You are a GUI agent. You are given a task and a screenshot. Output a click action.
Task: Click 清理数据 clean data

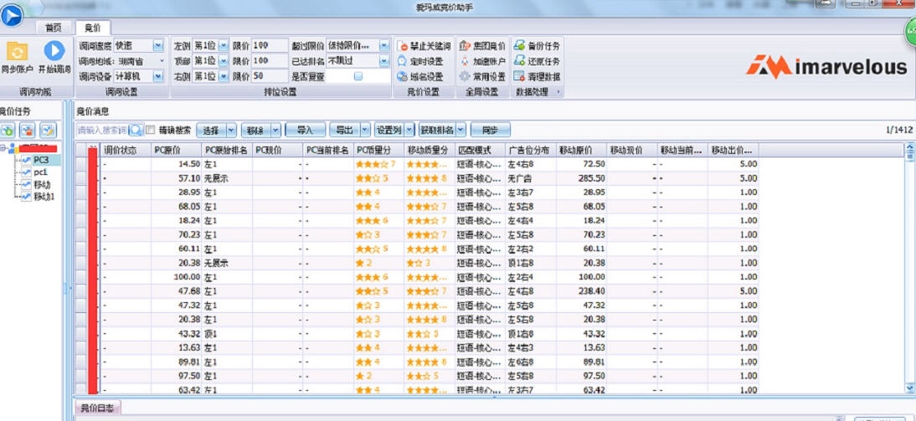537,76
